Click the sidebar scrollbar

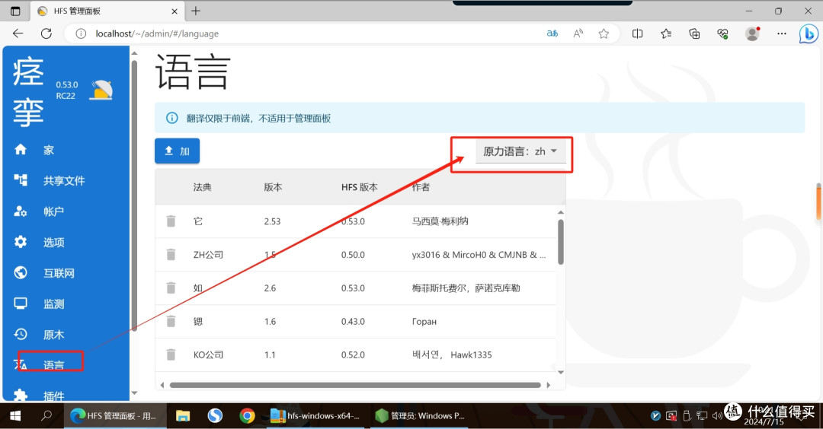pos(134,195)
